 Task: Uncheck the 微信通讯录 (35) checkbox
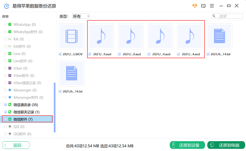pyautogui.click(x=5, y=105)
